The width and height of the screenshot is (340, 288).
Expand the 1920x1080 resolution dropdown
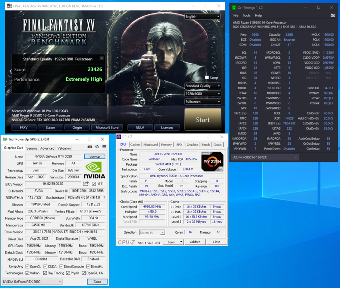pos(202,94)
